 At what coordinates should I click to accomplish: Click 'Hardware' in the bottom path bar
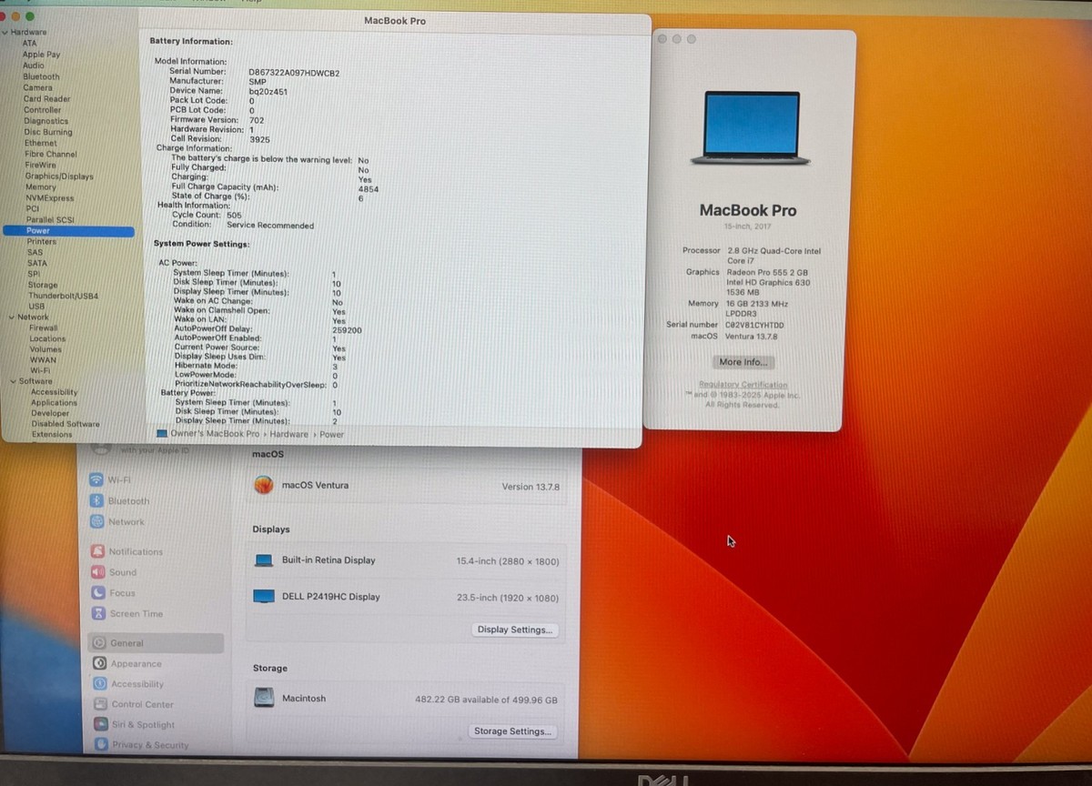[288, 434]
